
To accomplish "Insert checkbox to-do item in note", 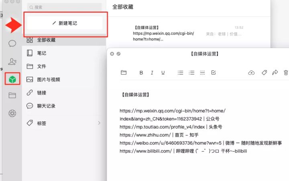I will point(214,72).
